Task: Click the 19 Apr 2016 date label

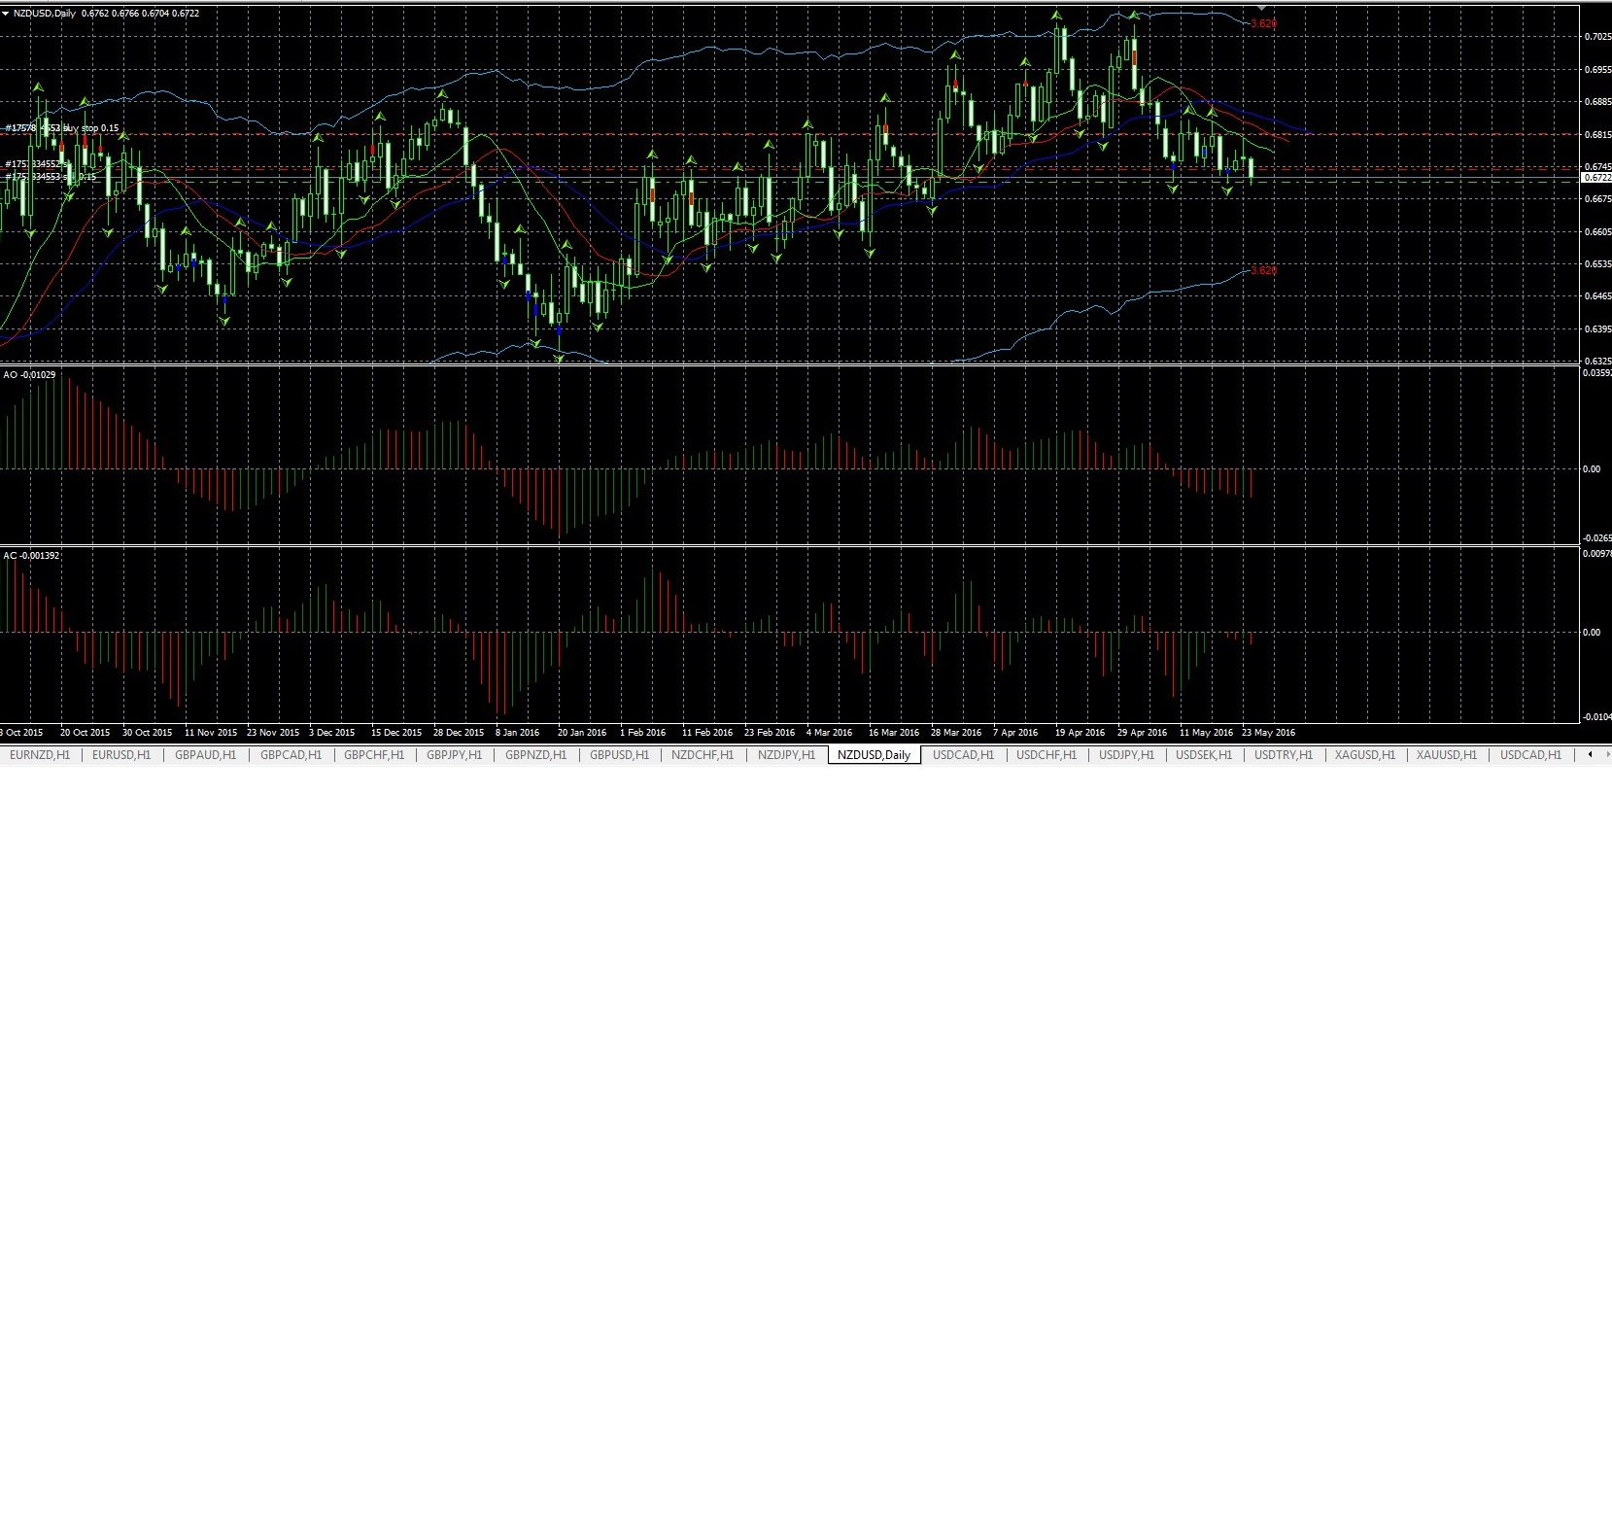Action: tap(1080, 733)
